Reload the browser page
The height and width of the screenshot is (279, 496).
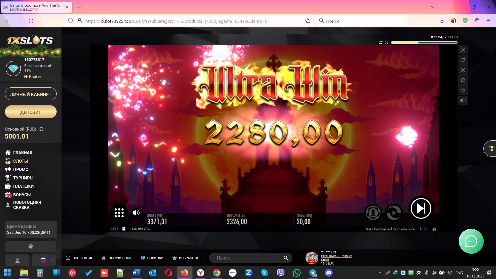coord(31,21)
